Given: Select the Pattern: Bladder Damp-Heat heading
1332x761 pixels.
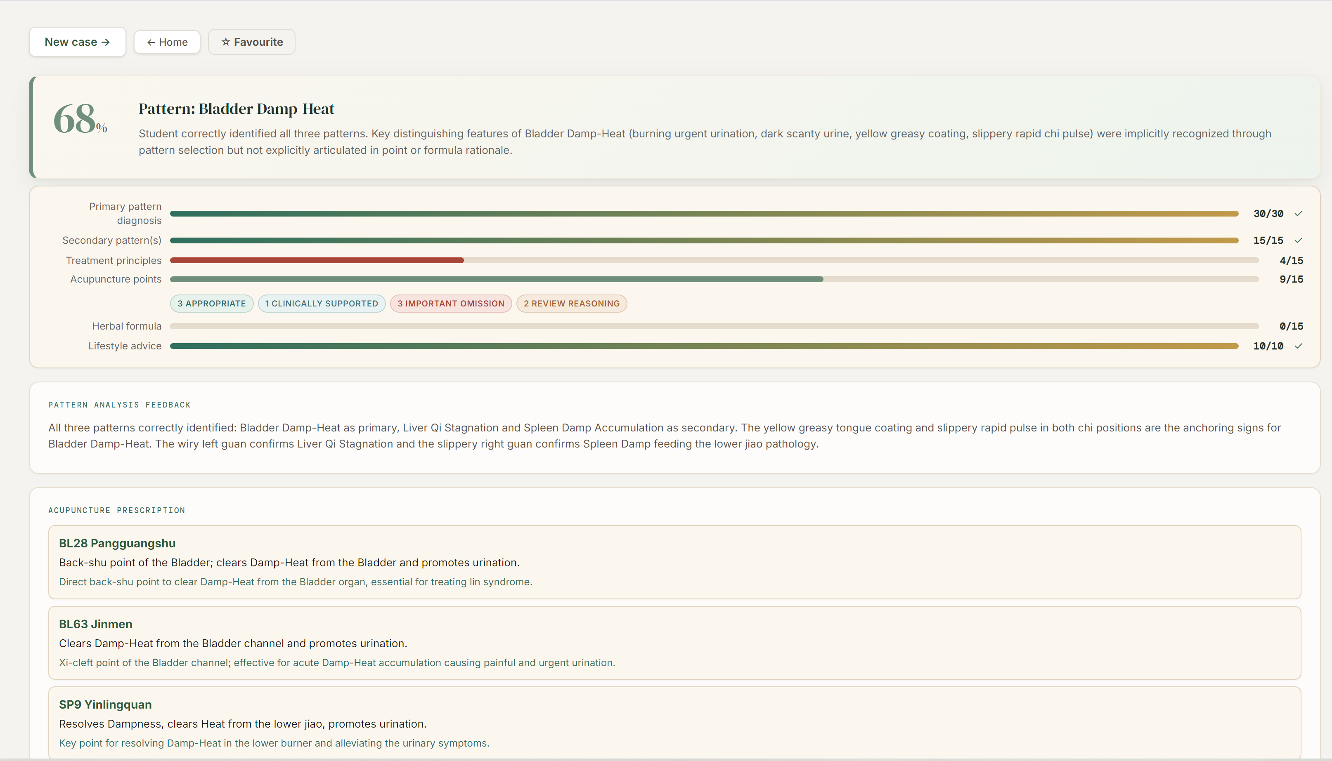Looking at the screenshot, I should 237,109.
